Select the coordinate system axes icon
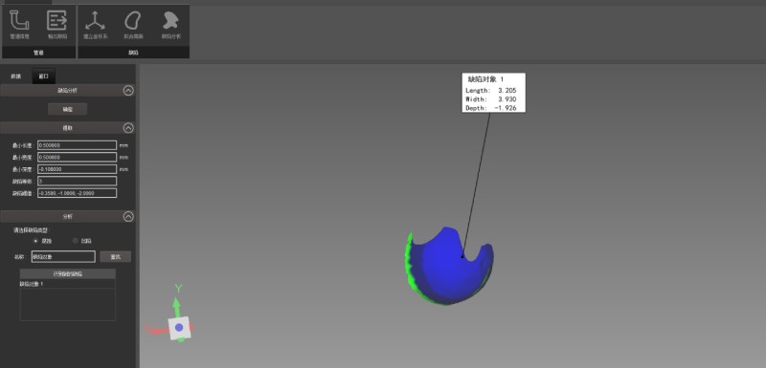 coord(95,21)
